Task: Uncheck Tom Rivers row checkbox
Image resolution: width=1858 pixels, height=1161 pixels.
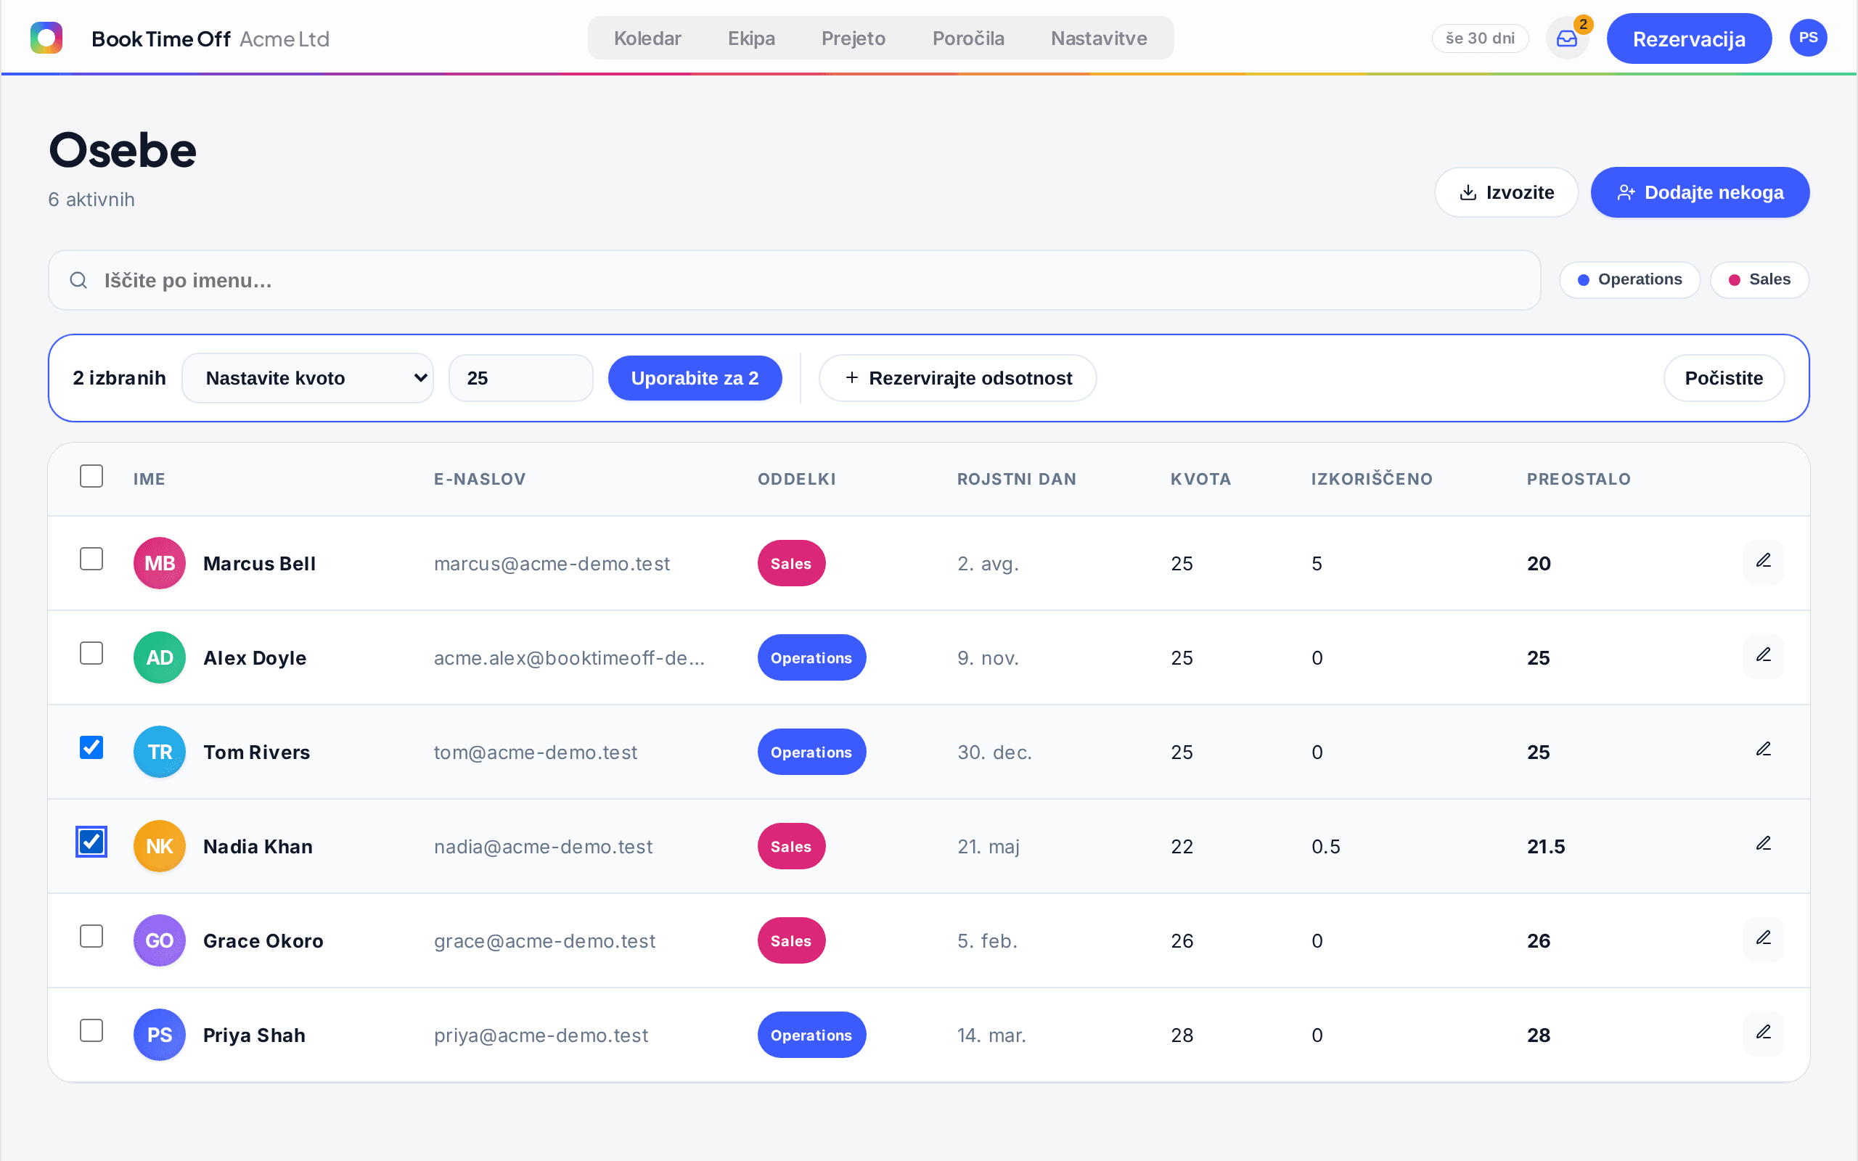Action: [91, 748]
